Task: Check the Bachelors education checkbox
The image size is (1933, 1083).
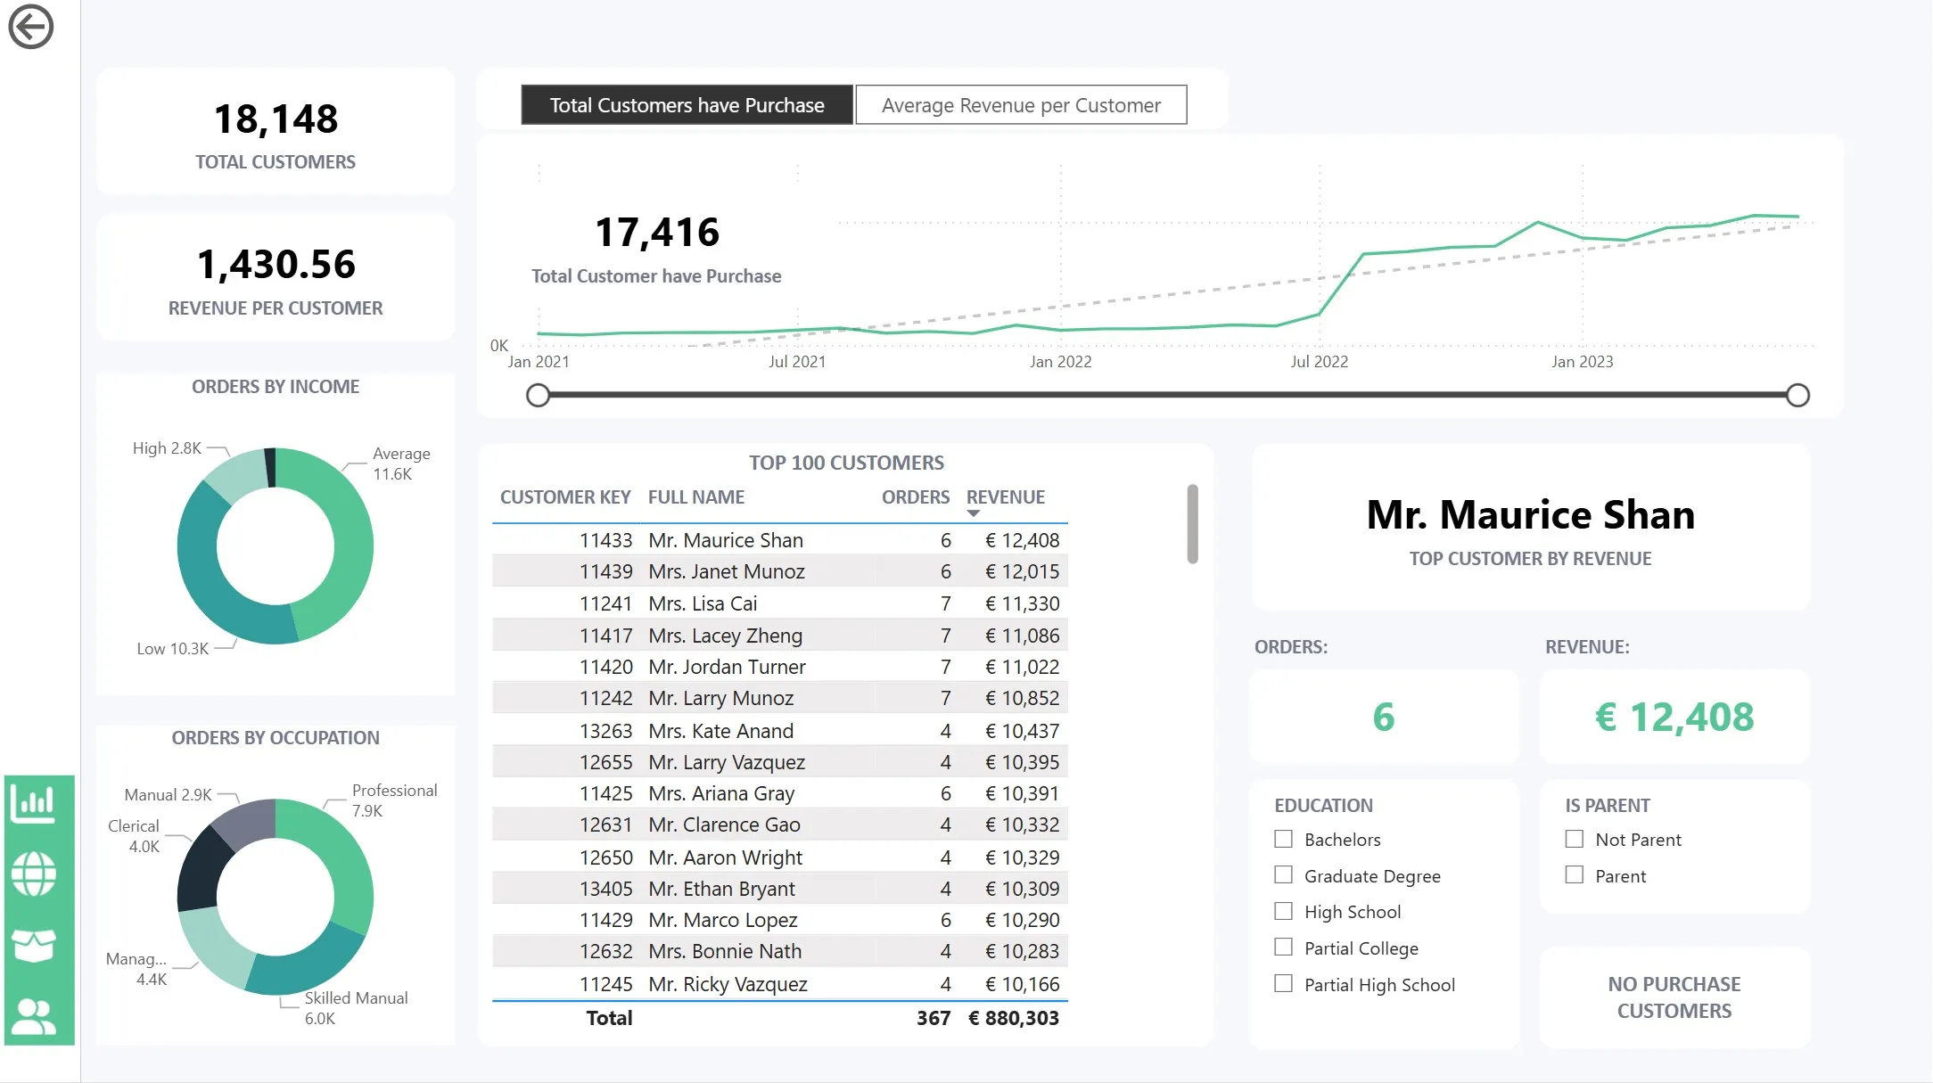Action: coord(1283,839)
